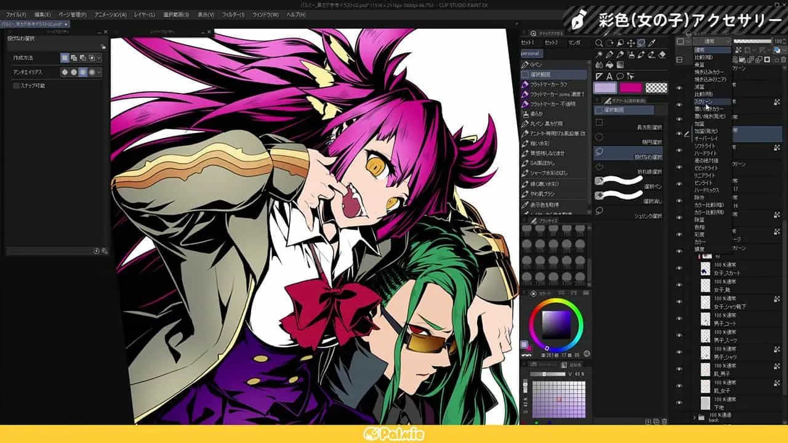788x443 pixels.
Task: Expand the back layer folder
Action: (694, 417)
